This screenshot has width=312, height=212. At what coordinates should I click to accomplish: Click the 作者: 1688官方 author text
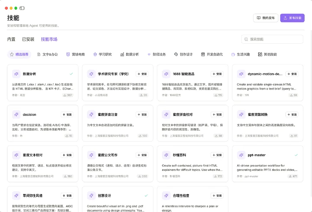171,95
